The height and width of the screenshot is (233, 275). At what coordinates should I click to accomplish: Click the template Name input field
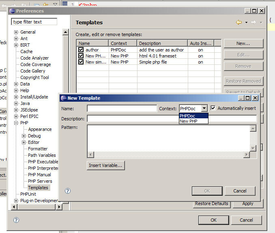(x=122, y=109)
